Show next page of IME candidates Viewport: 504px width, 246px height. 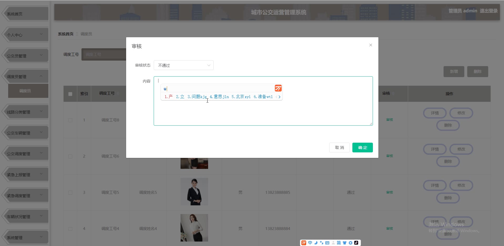click(x=279, y=97)
